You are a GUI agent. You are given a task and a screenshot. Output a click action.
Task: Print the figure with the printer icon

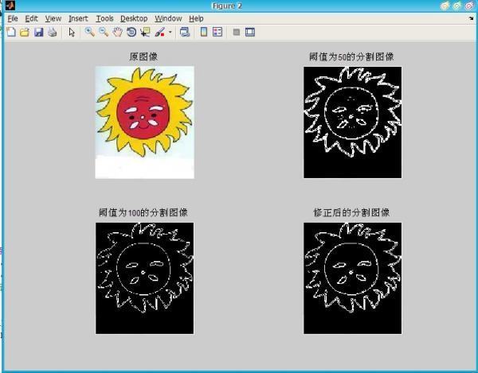coord(52,32)
